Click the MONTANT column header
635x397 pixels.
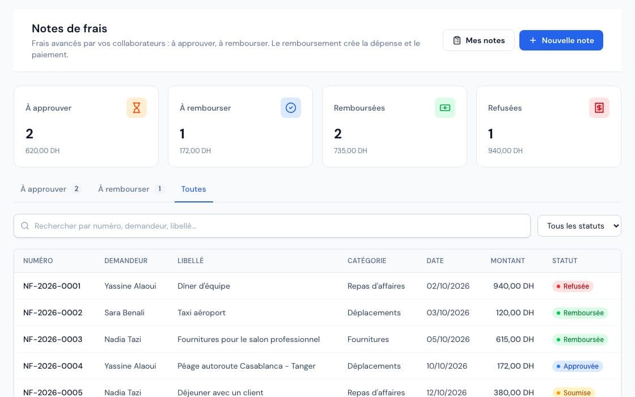508,261
